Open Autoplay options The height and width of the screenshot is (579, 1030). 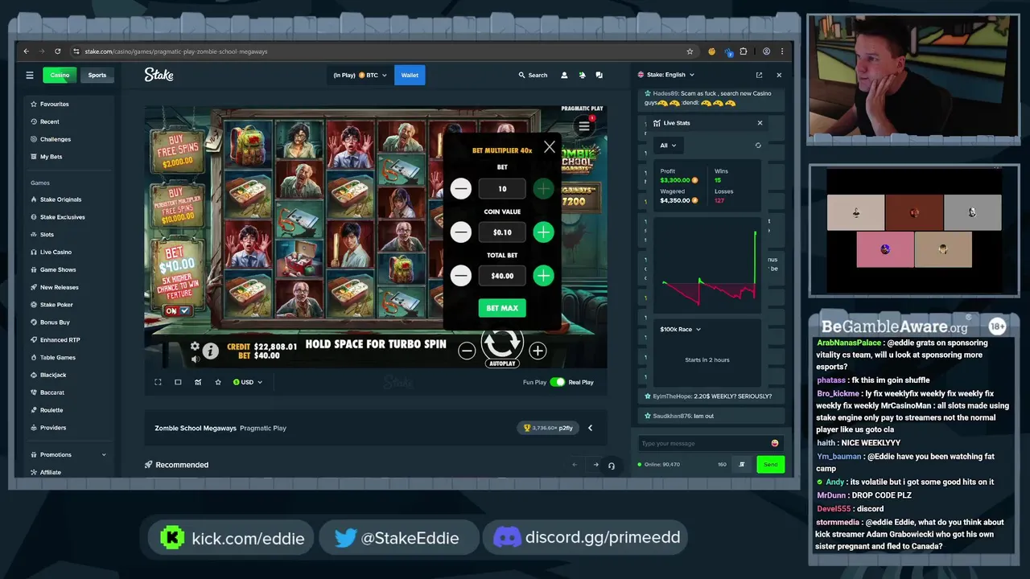[x=502, y=363]
